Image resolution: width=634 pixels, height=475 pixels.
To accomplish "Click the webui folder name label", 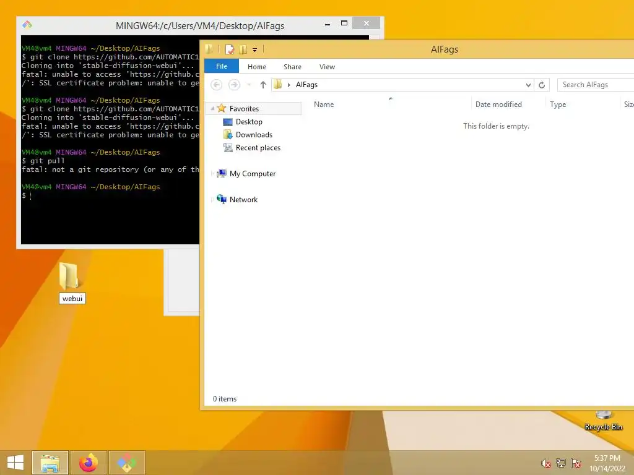I will [72, 299].
